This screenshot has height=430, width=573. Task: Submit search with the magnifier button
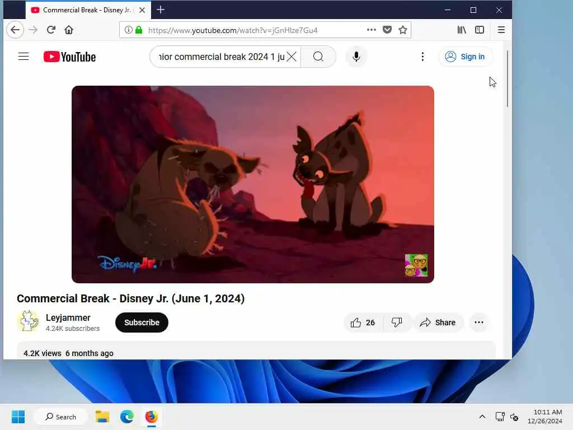click(318, 57)
